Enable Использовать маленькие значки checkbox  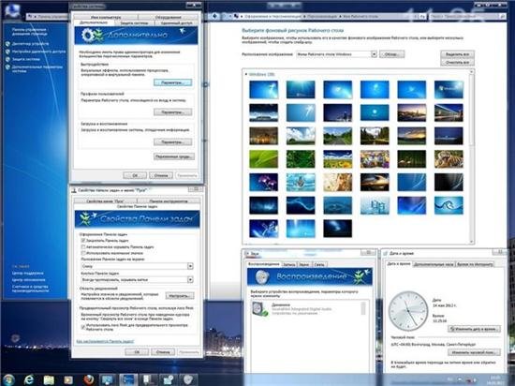[83, 253]
